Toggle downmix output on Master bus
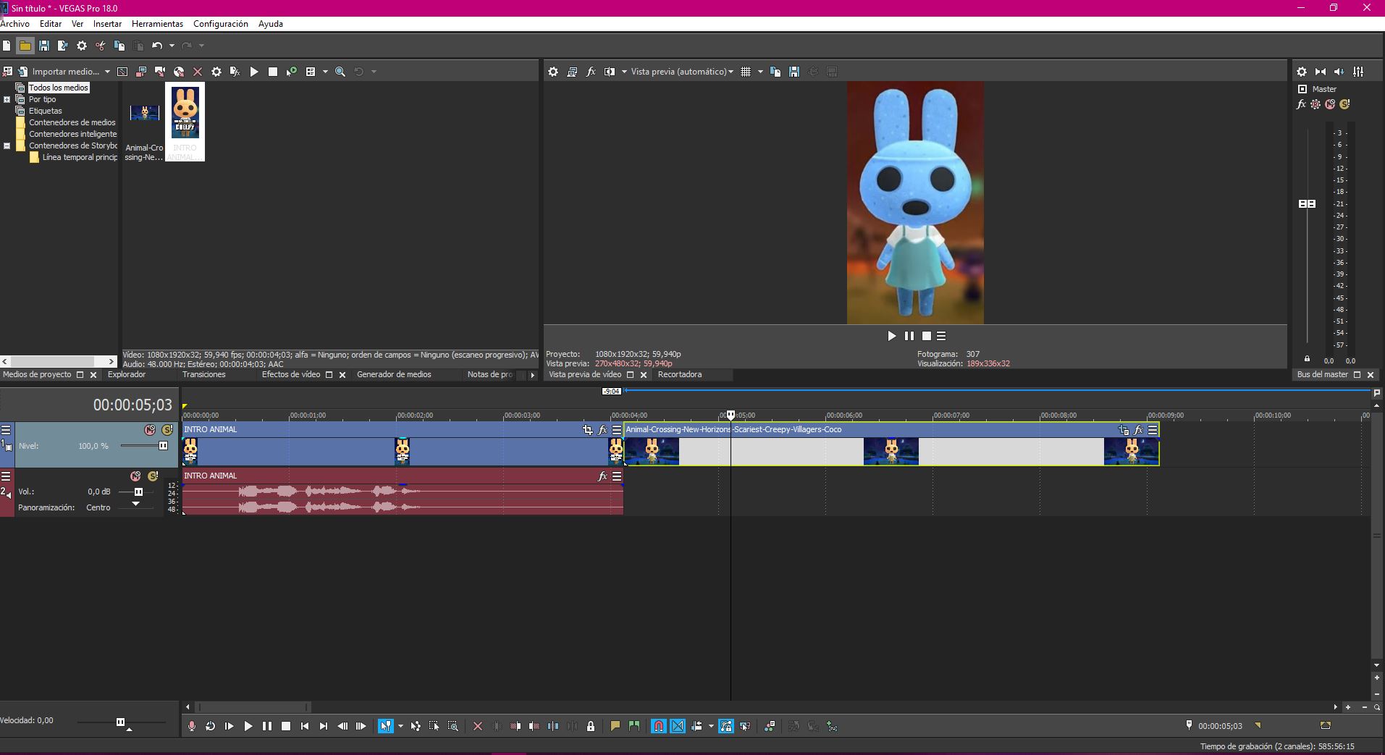Screen dimensions: 1385x755 pyautogui.click(x=1321, y=72)
